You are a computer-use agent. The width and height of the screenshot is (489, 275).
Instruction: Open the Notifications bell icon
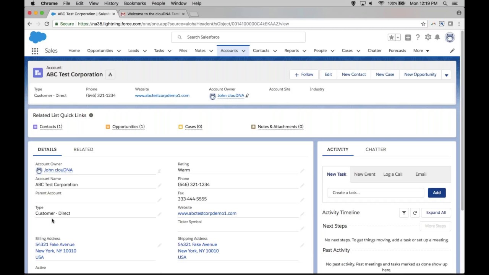pos(437,37)
